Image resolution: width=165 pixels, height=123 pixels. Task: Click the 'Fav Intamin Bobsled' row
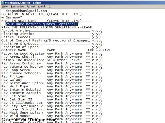(52, 90)
